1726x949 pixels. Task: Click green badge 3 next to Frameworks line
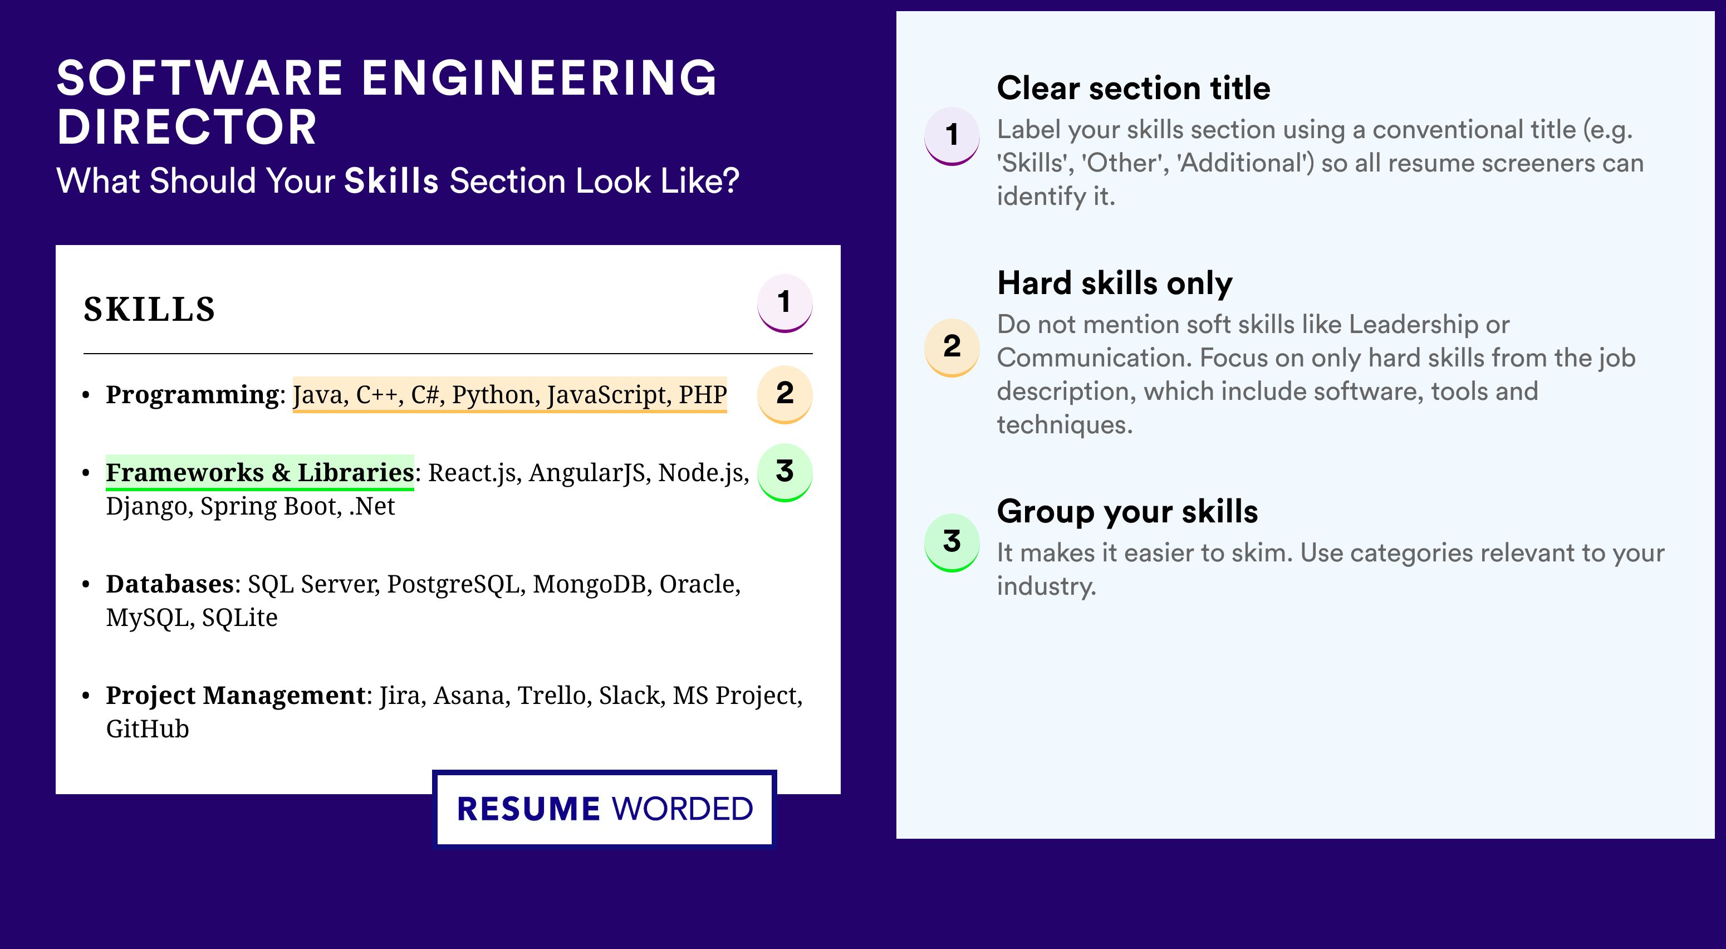pos(784,472)
